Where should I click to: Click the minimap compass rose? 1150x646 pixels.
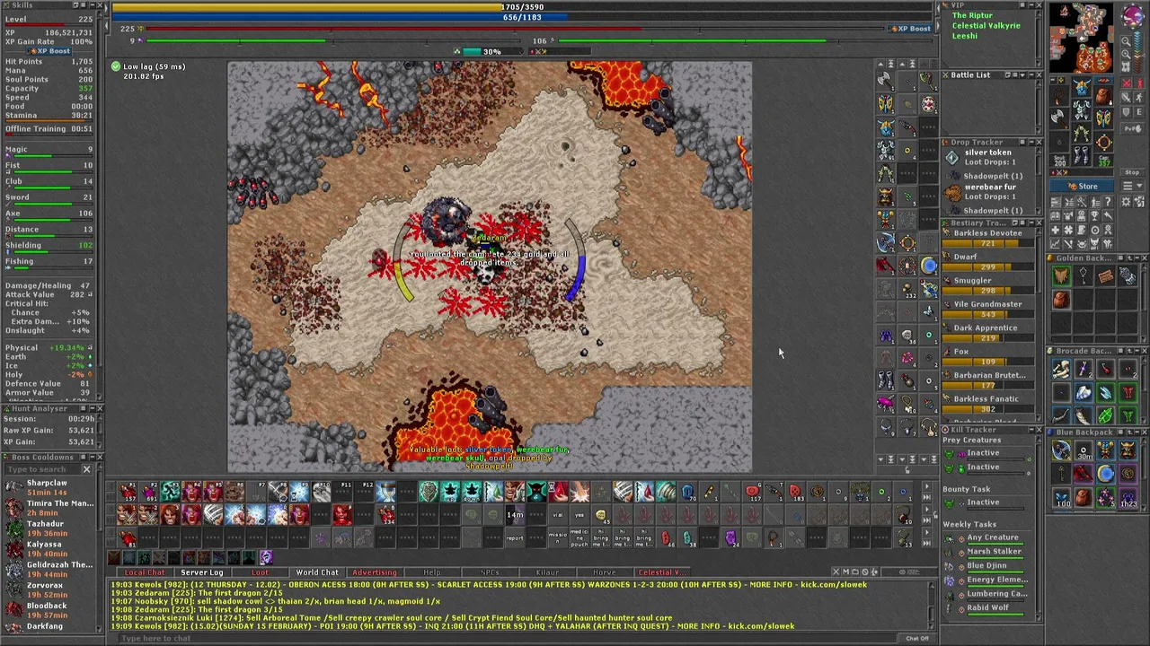[1132, 15]
